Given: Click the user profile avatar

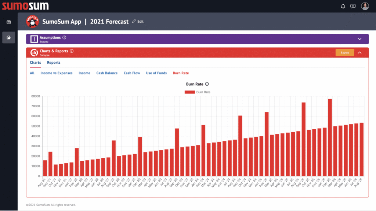Looking at the screenshot, I should click(365, 6).
